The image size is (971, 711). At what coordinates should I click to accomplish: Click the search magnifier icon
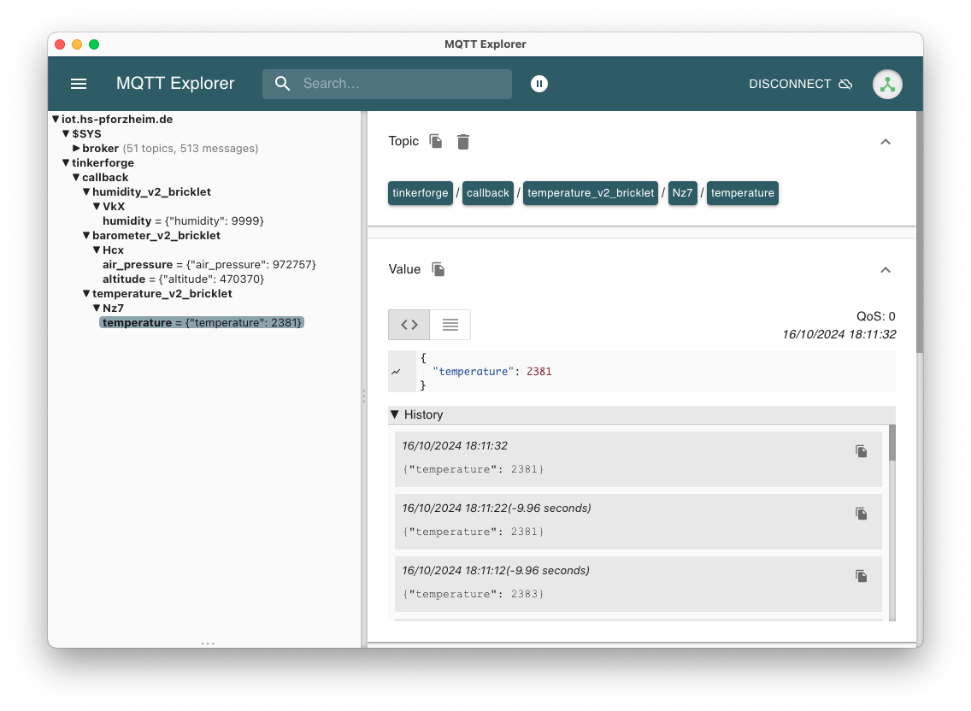282,84
